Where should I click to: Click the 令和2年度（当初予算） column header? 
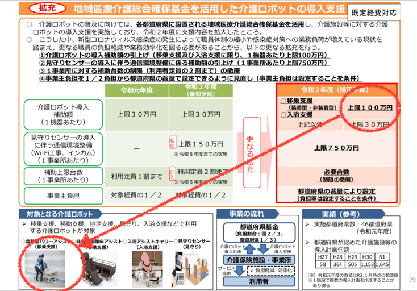pos(201,90)
